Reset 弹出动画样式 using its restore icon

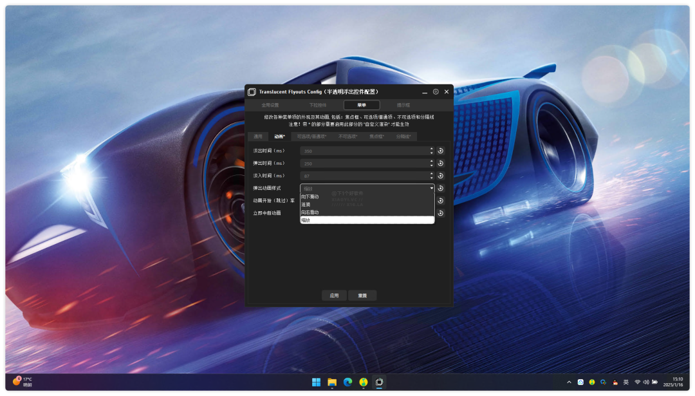tap(441, 188)
